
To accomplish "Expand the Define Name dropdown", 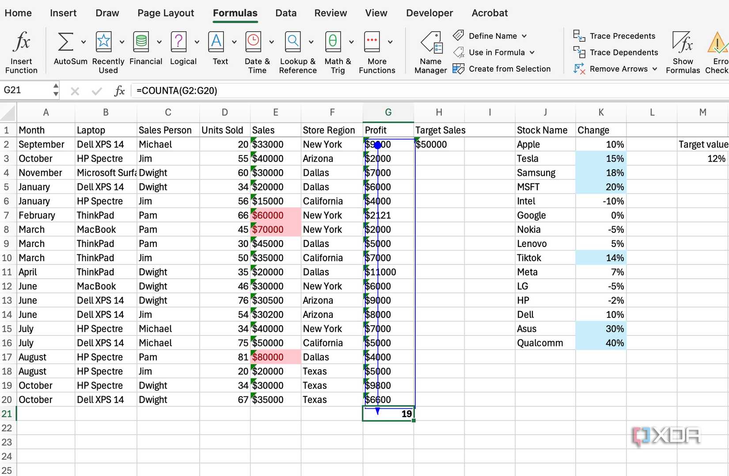I will [x=524, y=36].
